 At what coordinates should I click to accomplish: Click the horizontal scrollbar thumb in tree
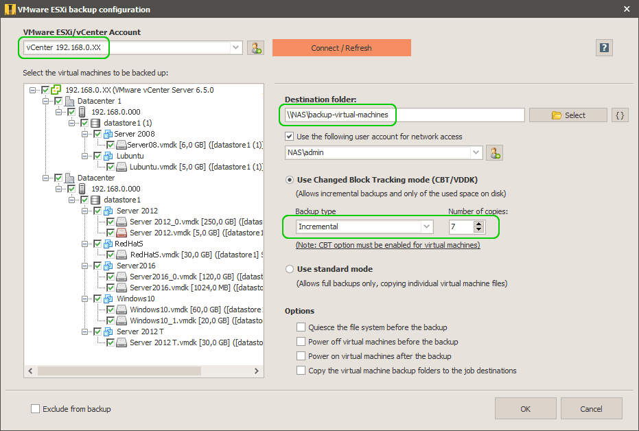coord(119,371)
